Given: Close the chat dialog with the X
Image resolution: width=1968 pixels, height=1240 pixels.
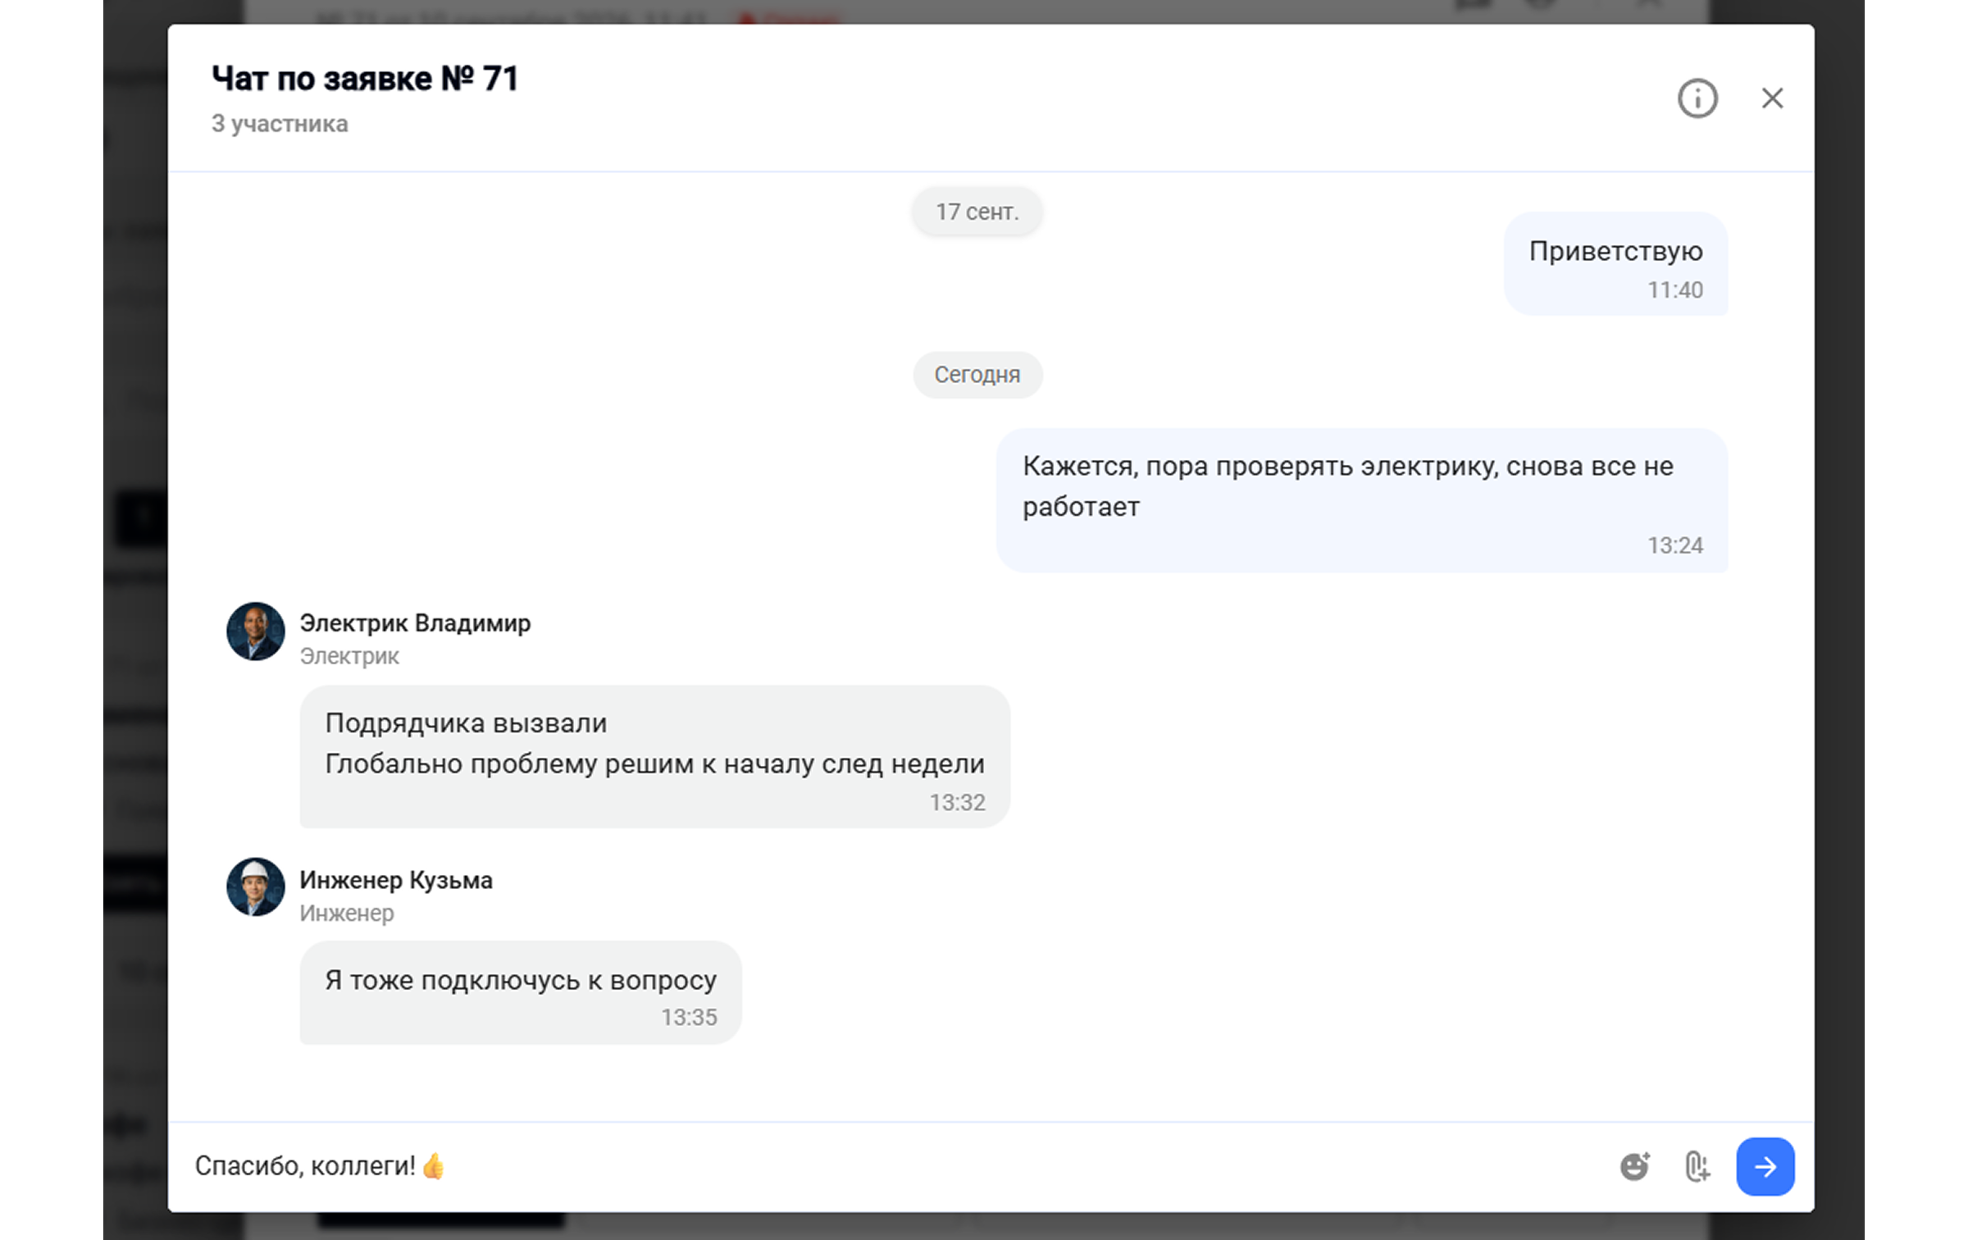Looking at the screenshot, I should pyautogui.click(x=1772, y=98).
